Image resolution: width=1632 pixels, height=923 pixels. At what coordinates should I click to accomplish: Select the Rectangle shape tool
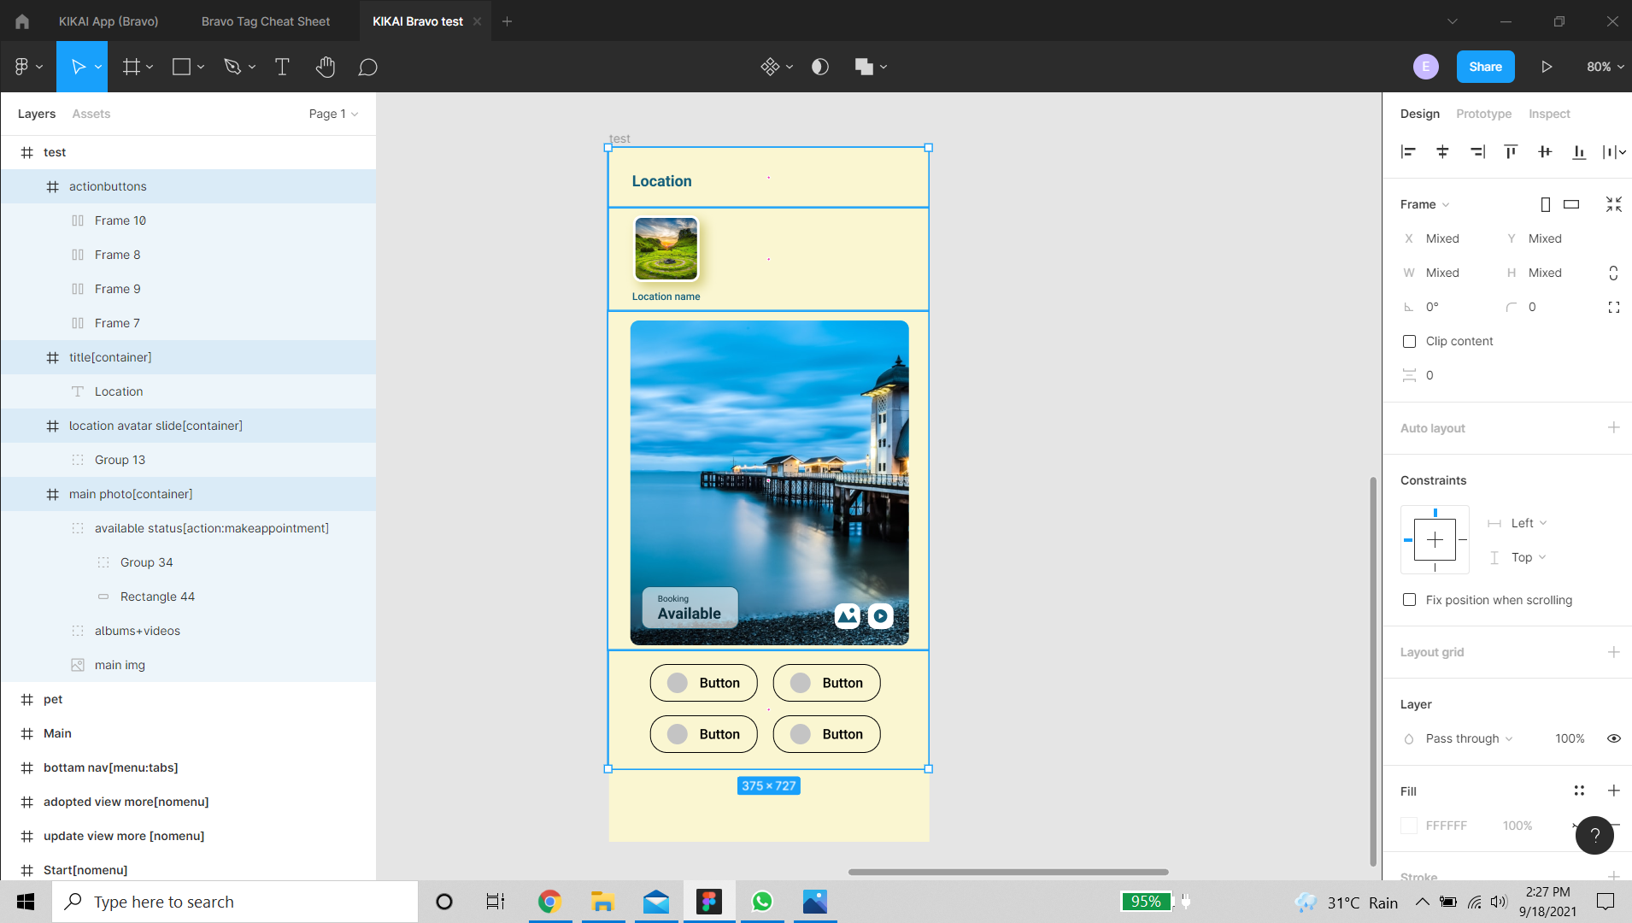tap(181, 67)
